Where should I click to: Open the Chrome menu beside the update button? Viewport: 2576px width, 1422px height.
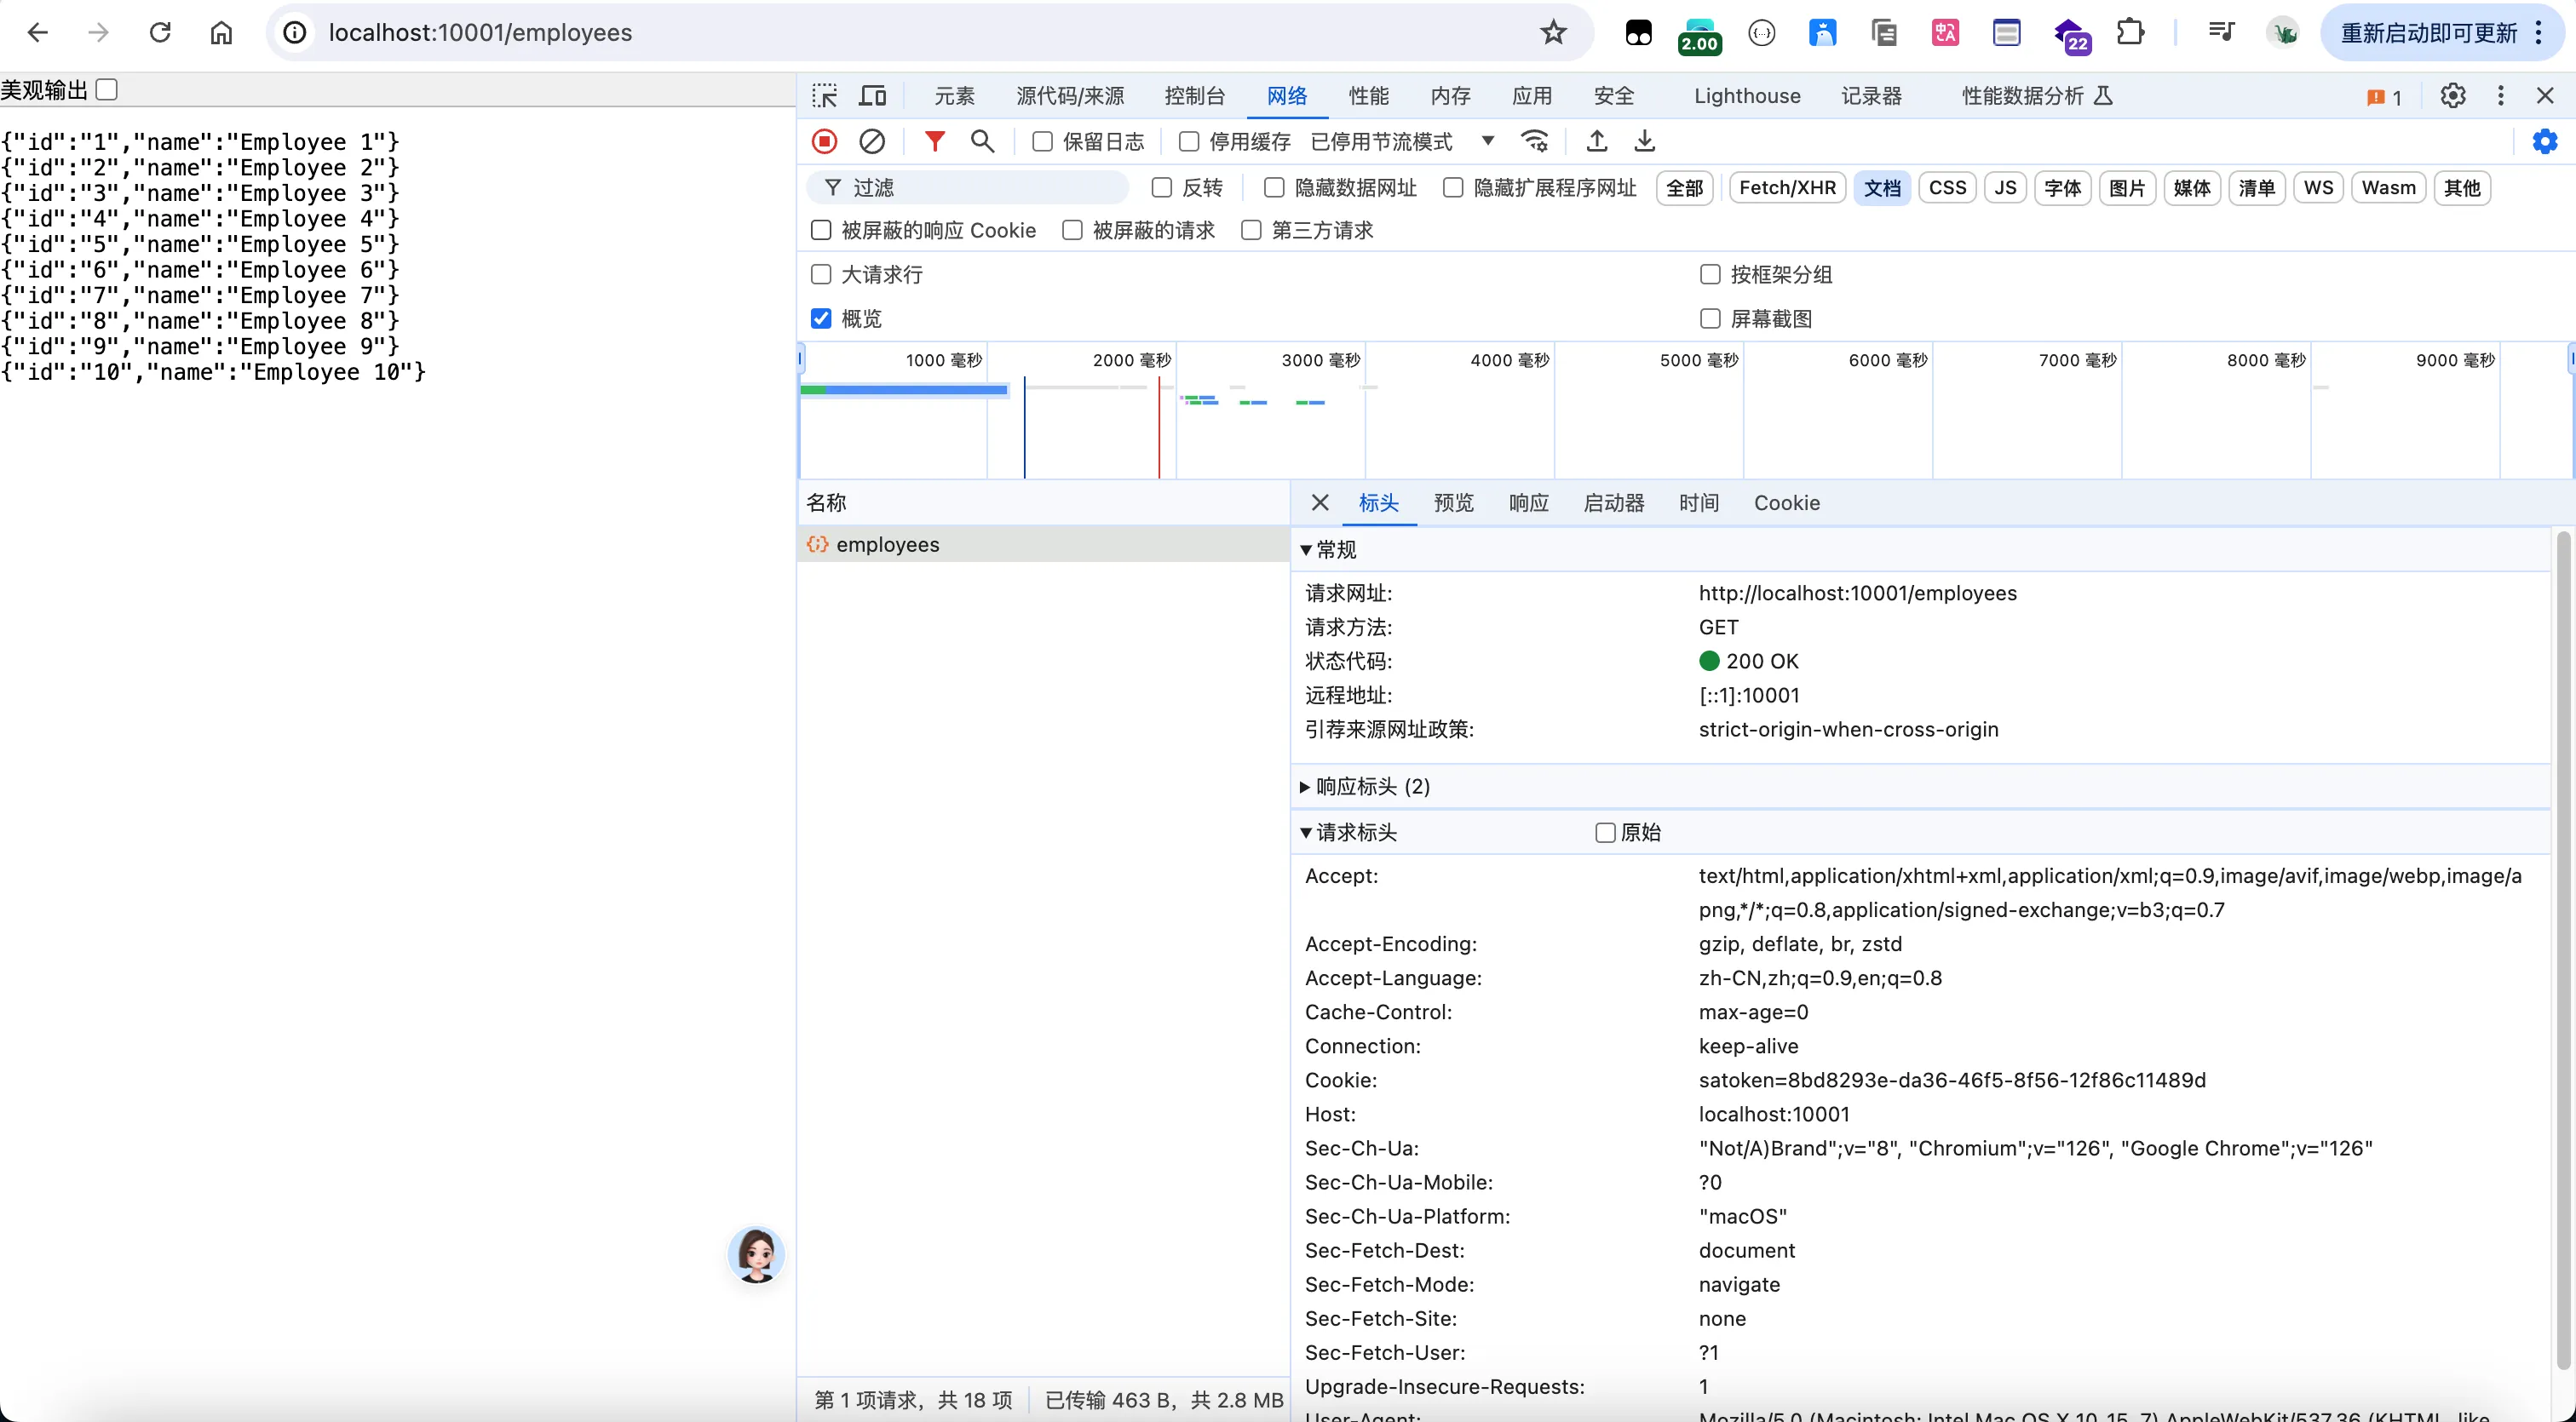tap(2539, 32)
